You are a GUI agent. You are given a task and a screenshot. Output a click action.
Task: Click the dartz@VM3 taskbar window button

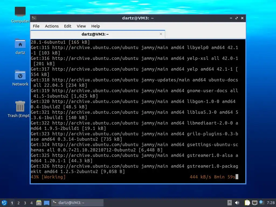click(x=77, y=203)
